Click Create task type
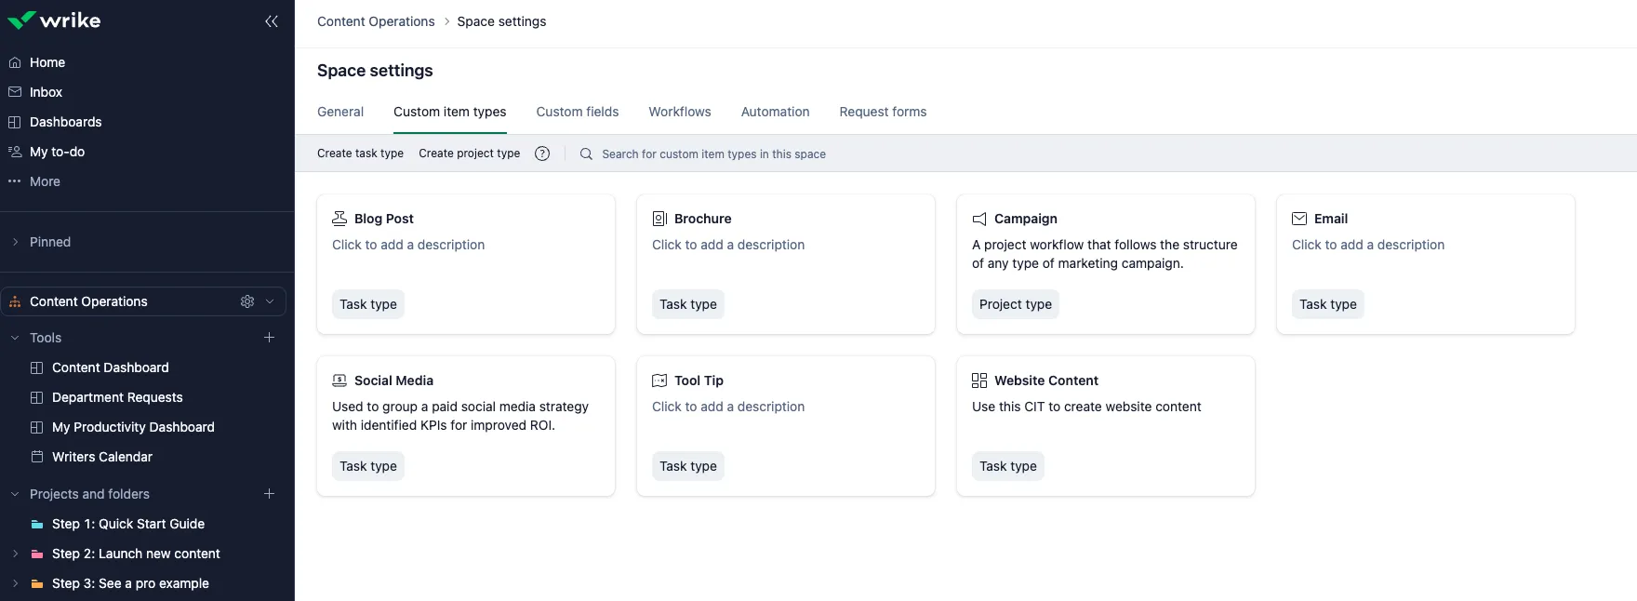This screenshot has height=601, width=1637. 360,154
